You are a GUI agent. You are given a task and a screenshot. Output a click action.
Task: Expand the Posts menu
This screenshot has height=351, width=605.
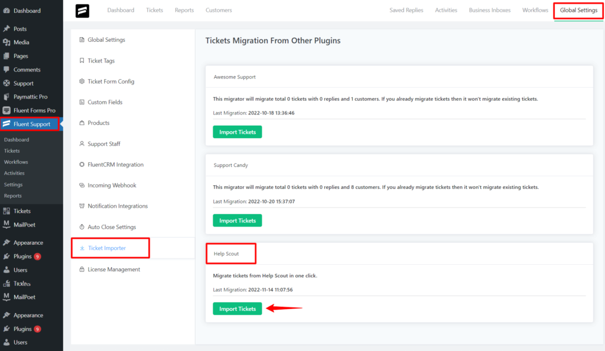[x=19, y=28]
